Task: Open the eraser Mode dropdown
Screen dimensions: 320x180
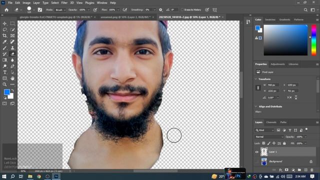Action: 60,10
